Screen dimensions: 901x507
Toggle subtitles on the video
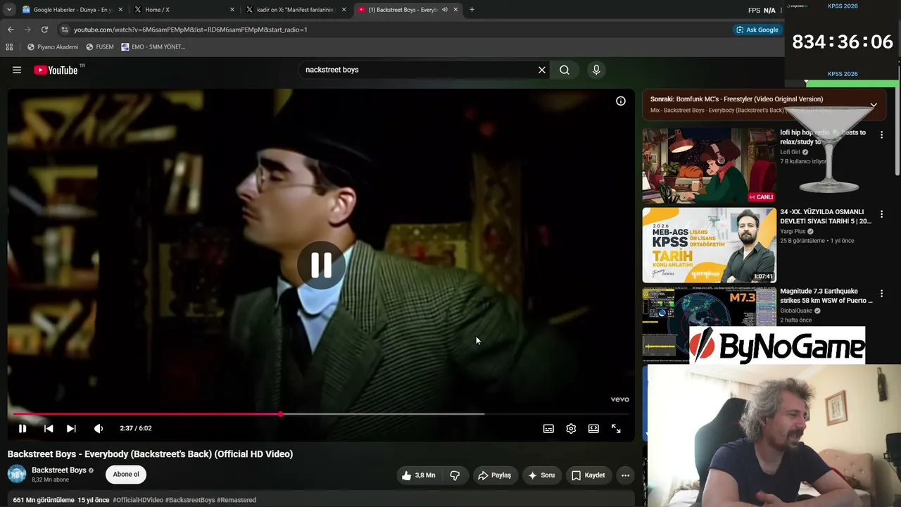[x=548, y=428]
